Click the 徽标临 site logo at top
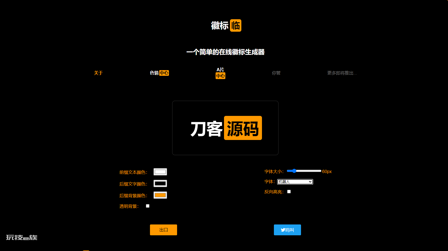 (x=226, y=25)
